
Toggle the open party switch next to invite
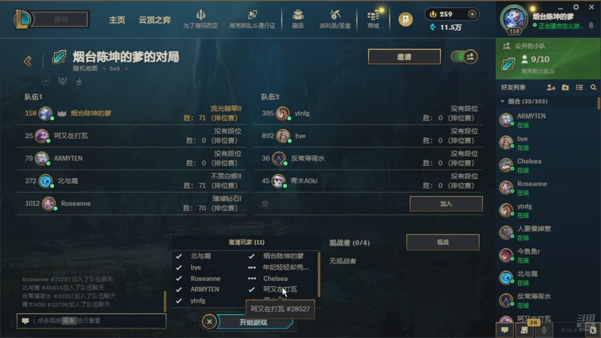[x=464, y=57]
